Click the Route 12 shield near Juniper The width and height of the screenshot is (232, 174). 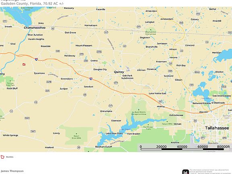pos(36,102)
